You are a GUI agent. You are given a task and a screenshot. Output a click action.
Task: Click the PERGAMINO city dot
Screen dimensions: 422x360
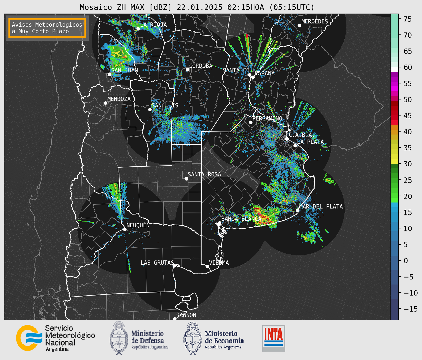point(251,122)
